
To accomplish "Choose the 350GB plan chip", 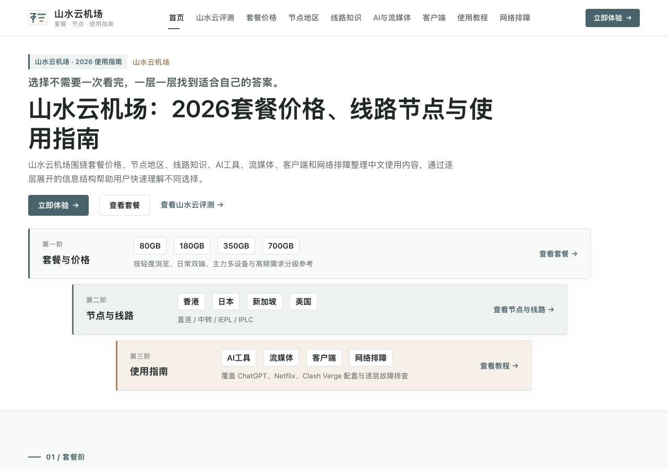I will [236, 246].
